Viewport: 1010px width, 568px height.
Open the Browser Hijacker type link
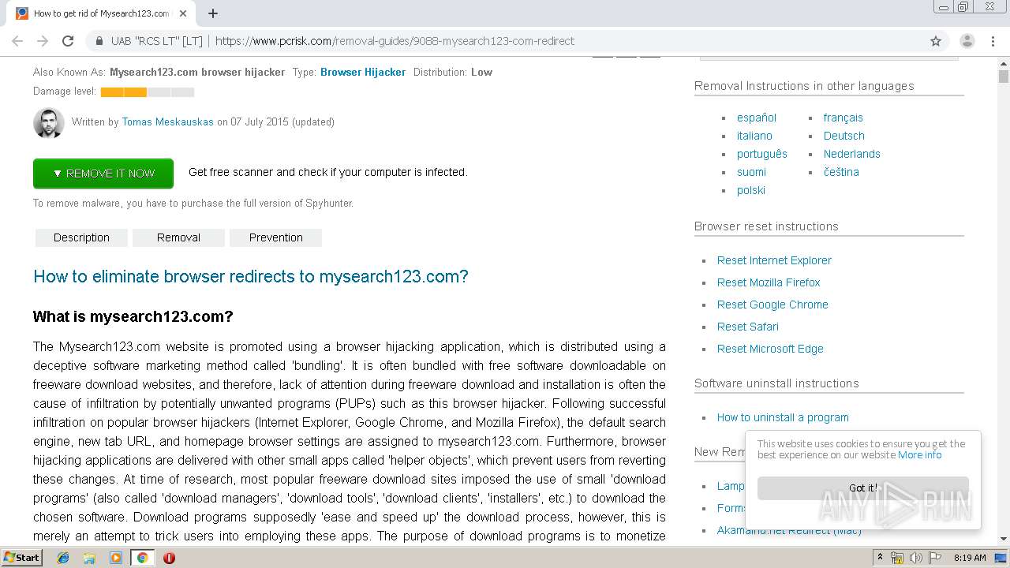(363, 72)
